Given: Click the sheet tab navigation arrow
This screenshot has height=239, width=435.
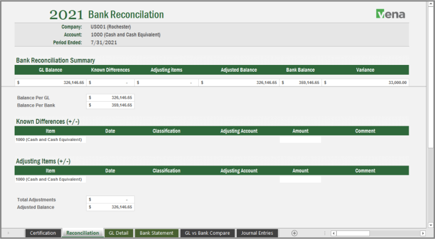Looking at the screenshot, I should pos(9,233).
